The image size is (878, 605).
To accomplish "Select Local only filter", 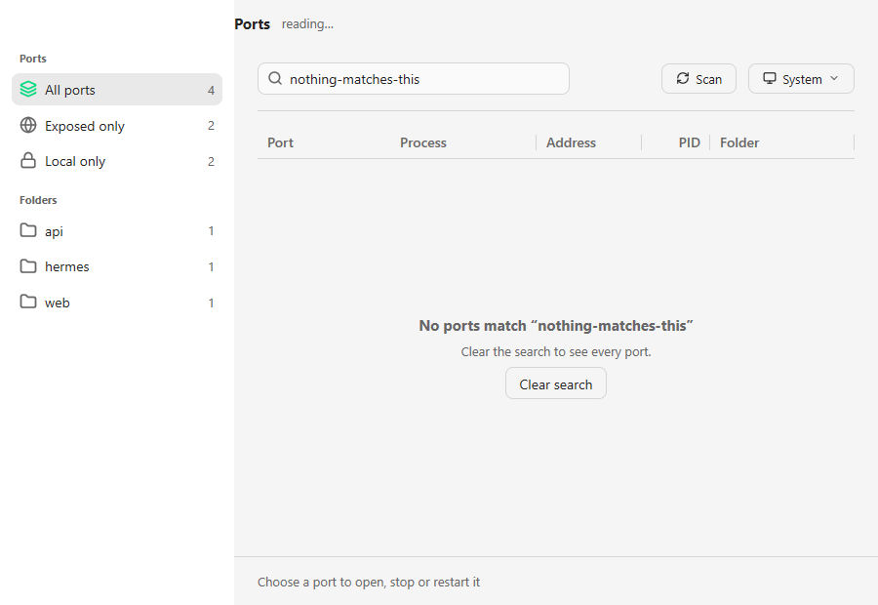I will click(x=117, y=161).
